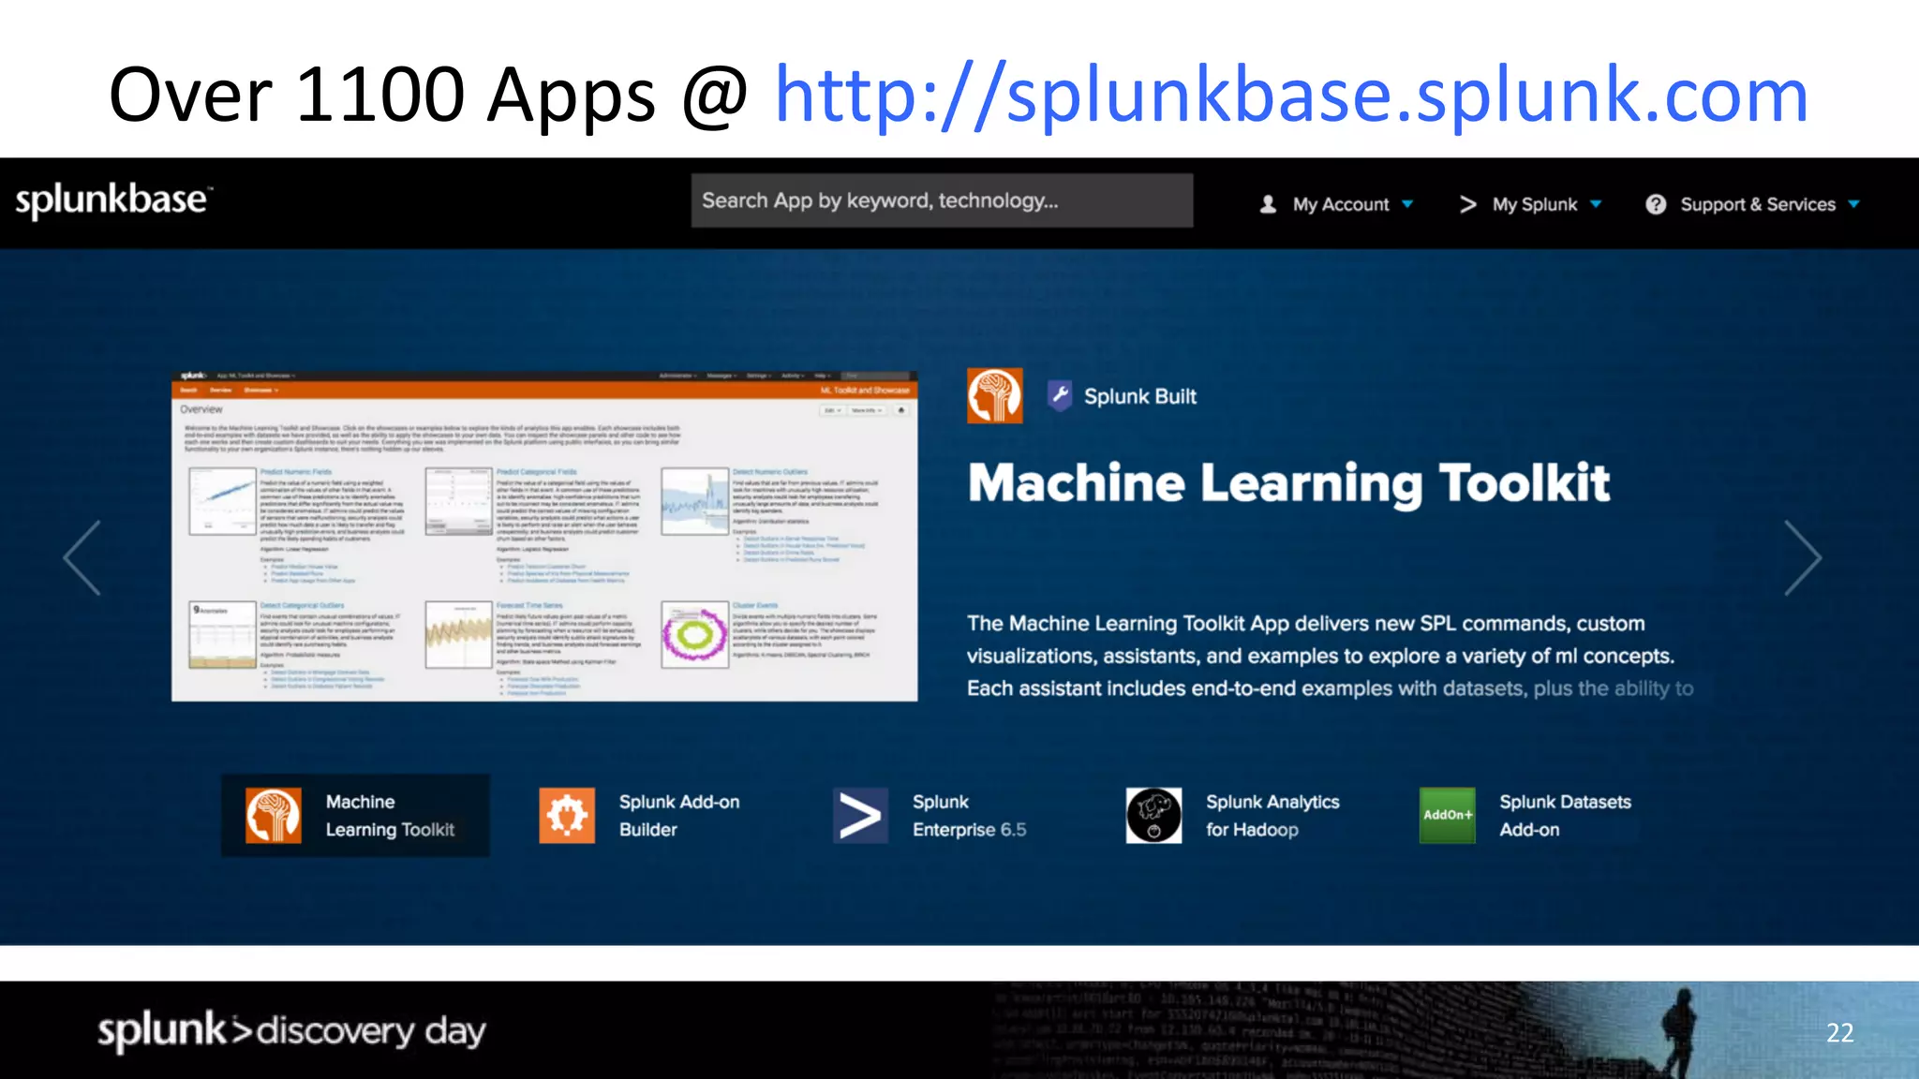Image resolution: width=1919 pixels, height=1079 pixels.
Task: Open the Machine Learning Toolkit screenshot preview
Action: coord(544,536)
